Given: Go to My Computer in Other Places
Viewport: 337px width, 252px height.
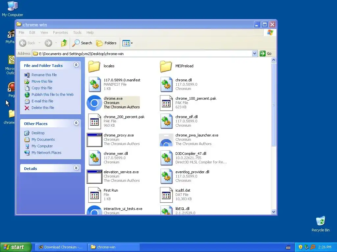Looking at the screenshot, I should click(42, 146).
